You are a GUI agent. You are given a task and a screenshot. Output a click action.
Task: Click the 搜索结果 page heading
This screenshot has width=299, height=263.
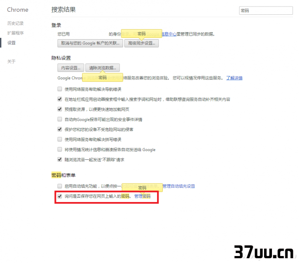[x=63, y=10]
